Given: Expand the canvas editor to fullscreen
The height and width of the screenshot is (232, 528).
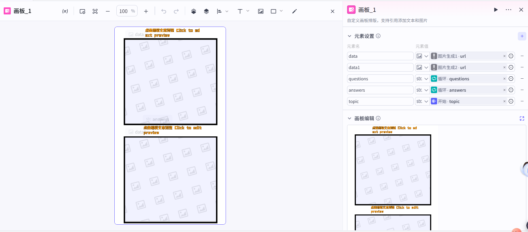Looking at the screenshot, I should tap(522, 118).
